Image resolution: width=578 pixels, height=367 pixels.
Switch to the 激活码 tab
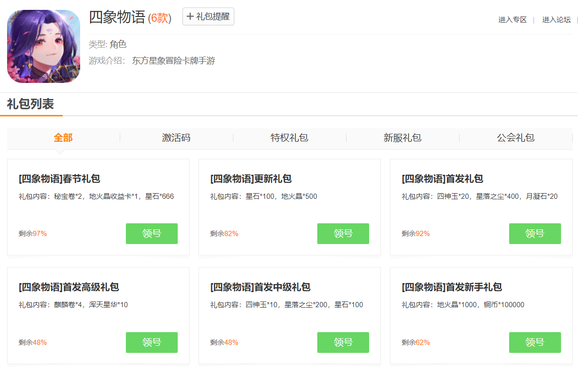pos(176,138)
